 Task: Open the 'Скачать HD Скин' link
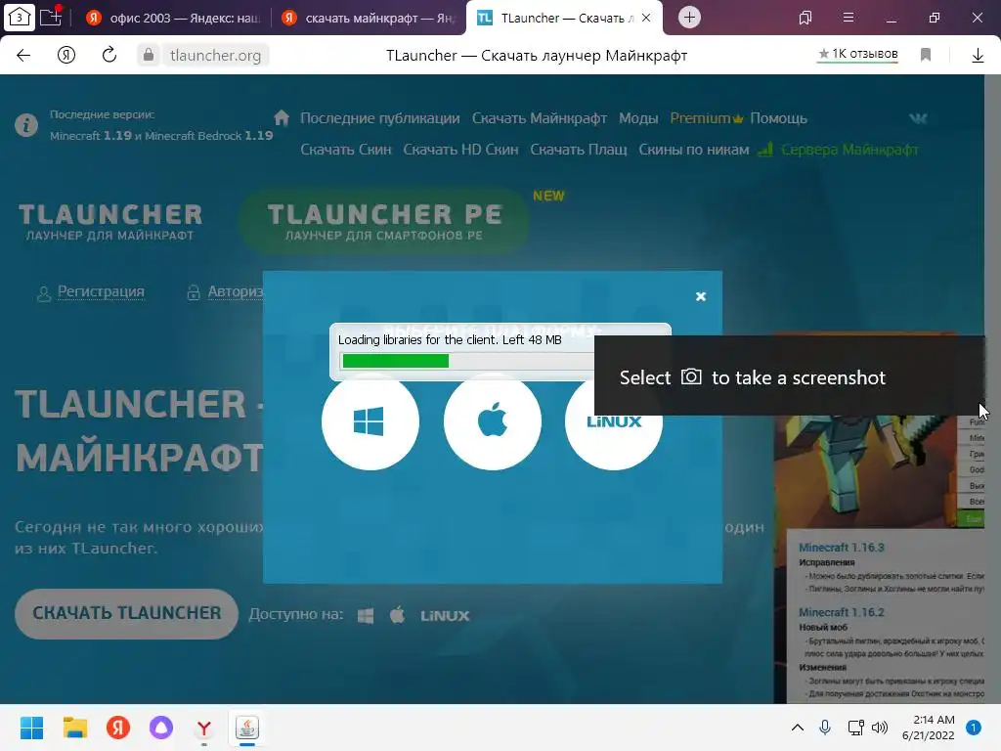tap(460, 150)
